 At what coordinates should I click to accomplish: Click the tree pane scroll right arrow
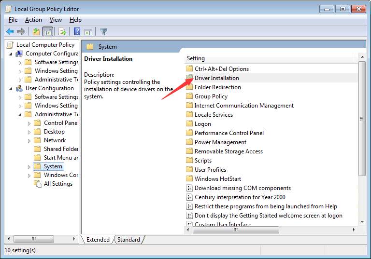pos(74,239)
